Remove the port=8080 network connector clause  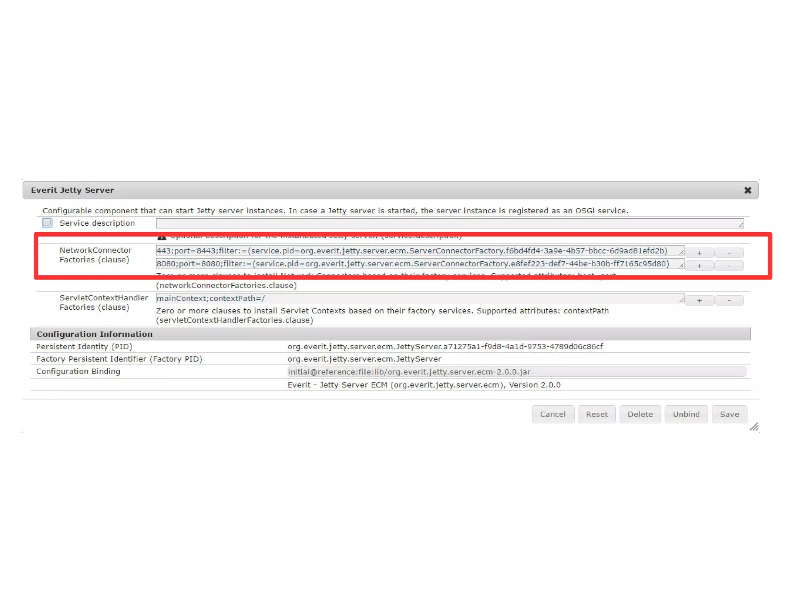tap(729, 266)
